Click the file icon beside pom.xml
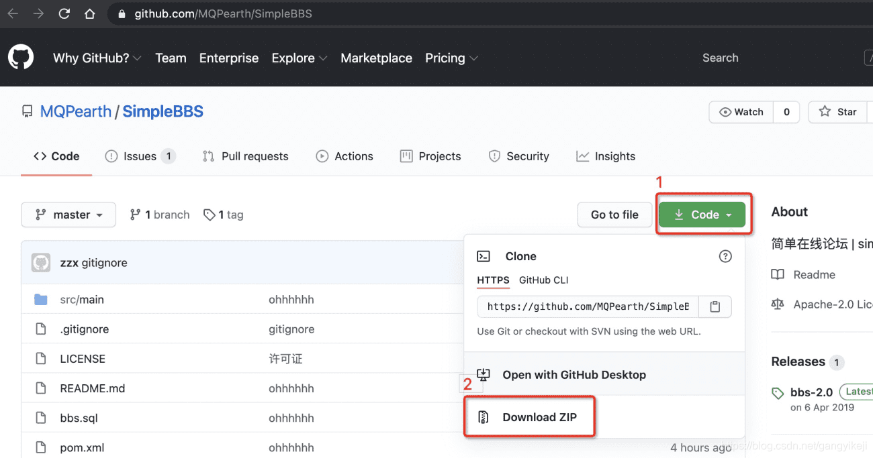The height and width of the screenshot is (458, 873). (41, 447)
